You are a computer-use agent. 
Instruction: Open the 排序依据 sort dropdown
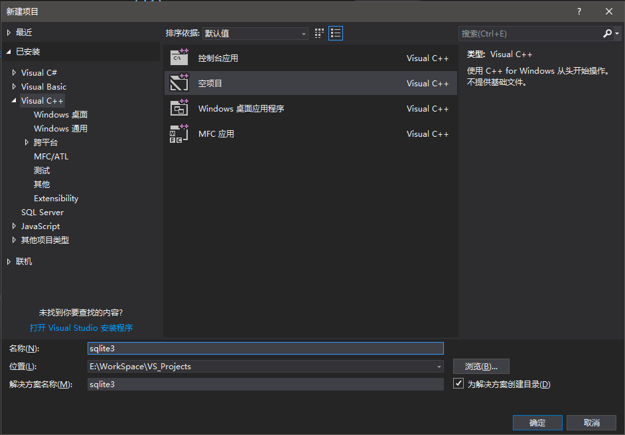click(x=255, y=33)
